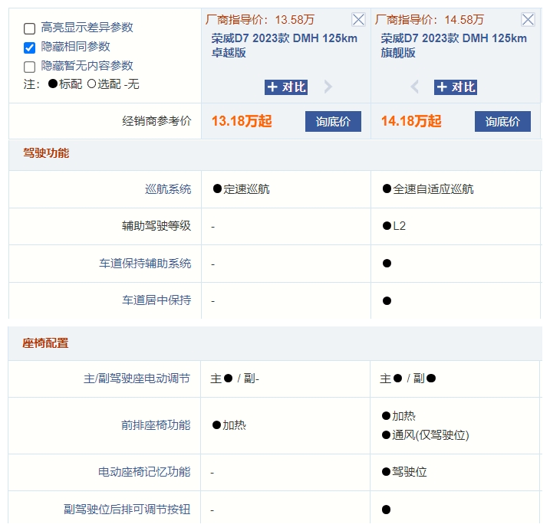
Task: Remove the 旗舰版 car via X icon
Action: [528, 19]
